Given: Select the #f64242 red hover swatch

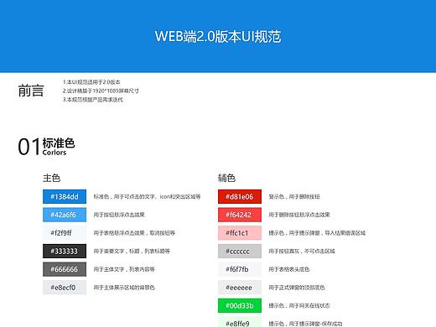Looking at the screenshot, I should pos(240,215).
